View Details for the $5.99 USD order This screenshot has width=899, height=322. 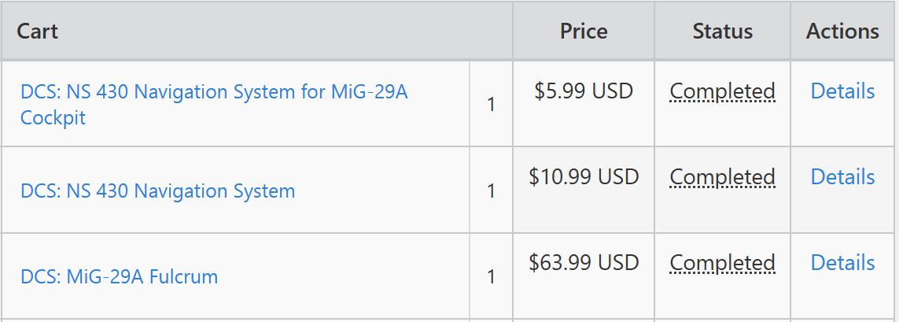point(842,91)
